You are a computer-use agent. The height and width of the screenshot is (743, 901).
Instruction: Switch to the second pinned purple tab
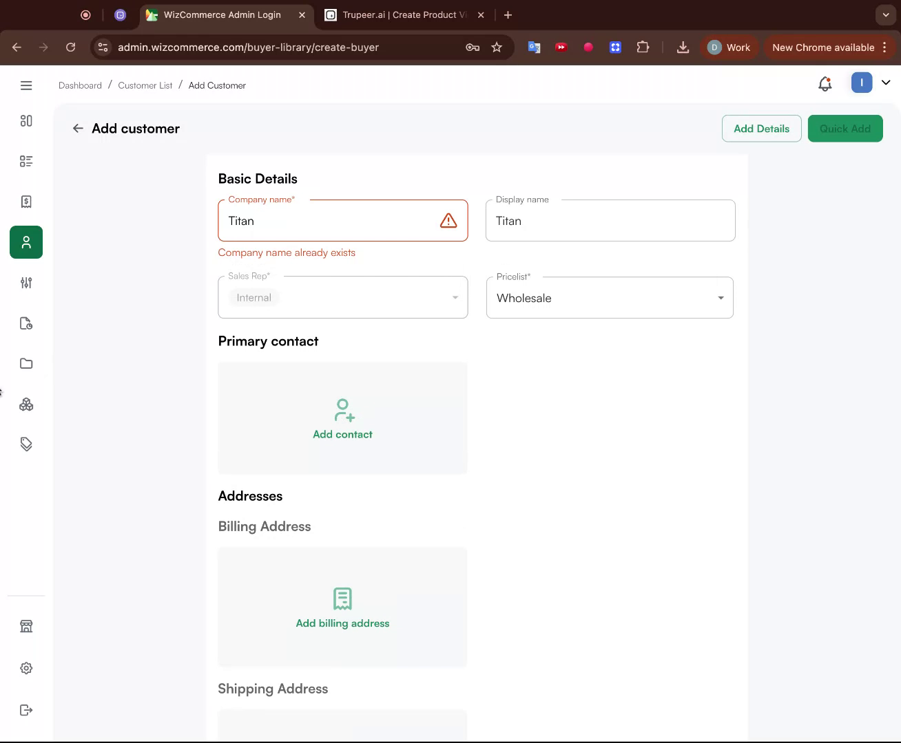(x=121, y=14)
